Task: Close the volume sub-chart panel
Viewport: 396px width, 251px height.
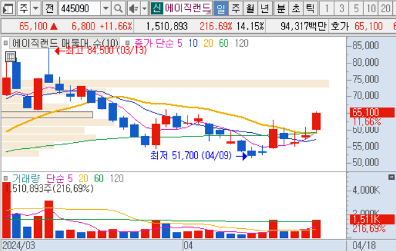Action: [x=391, y=177]
